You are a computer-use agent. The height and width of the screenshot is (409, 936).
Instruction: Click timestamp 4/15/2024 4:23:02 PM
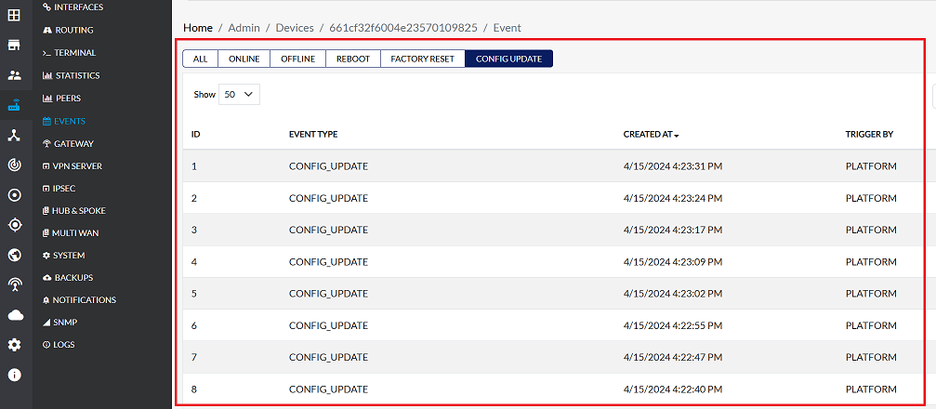click(x=673, y=294)
